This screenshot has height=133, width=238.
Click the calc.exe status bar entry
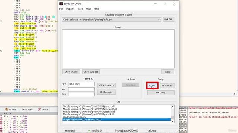pos(152,130)
